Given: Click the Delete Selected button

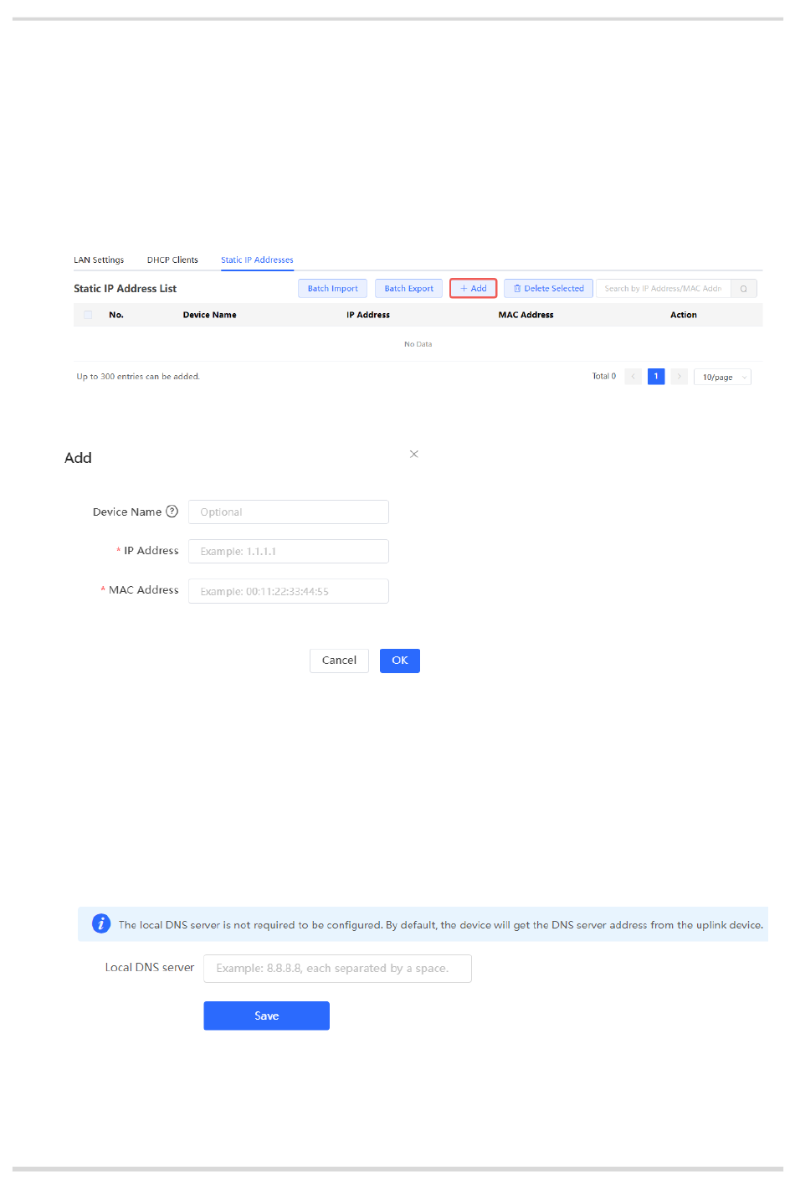Looking at the screenshot, I should pos(549,288).
